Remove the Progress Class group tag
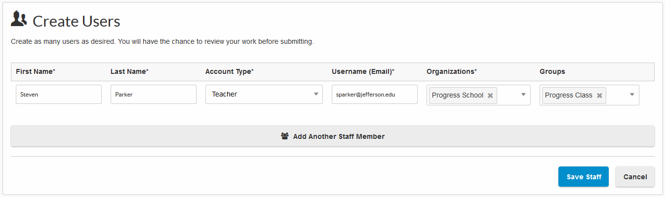 [599, 96]
